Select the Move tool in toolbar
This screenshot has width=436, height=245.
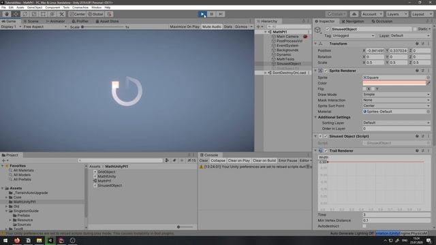[x=16, y=14]
